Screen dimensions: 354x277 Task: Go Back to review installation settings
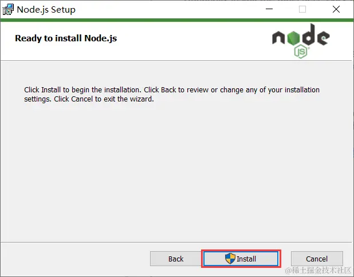[x=176, y=259]
